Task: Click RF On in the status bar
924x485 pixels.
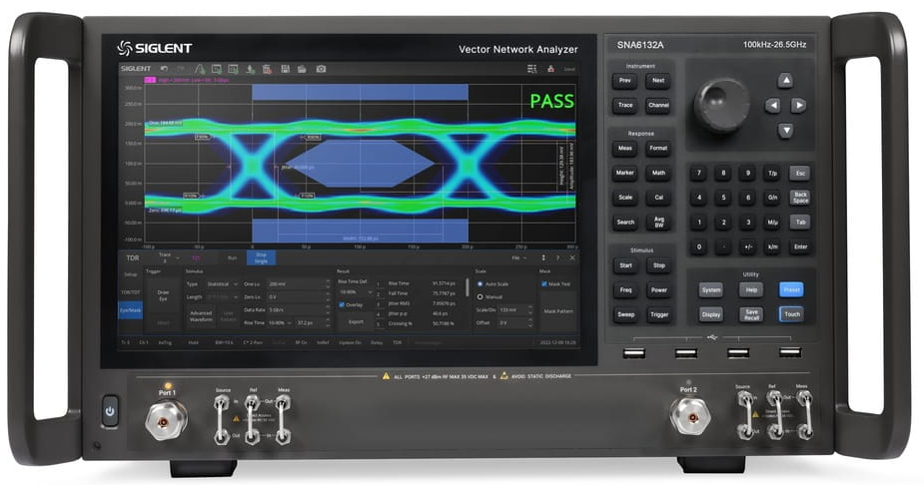Action: (x=302, y=342)
